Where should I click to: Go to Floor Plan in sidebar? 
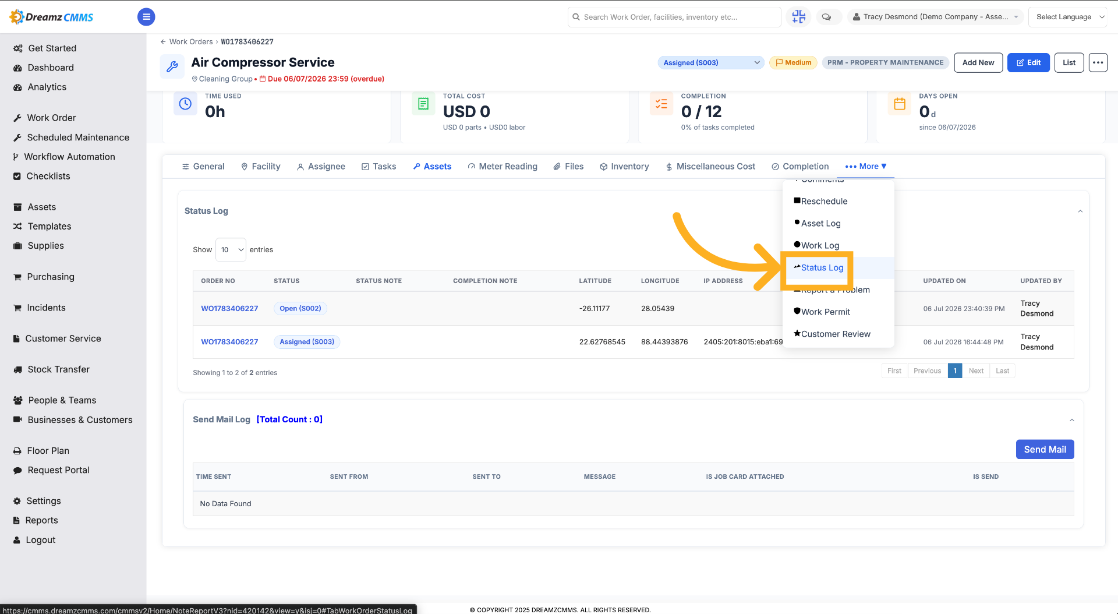[x=48, y=450]
